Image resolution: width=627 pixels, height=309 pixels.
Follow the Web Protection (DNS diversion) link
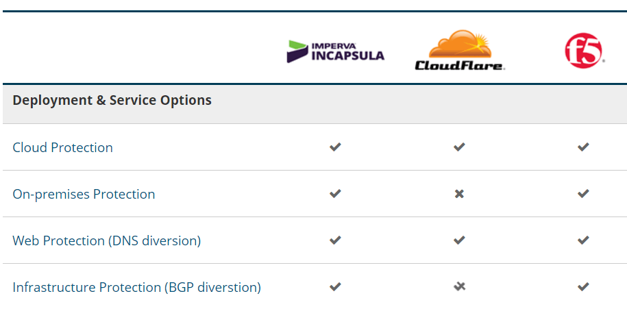pos(106,240)
